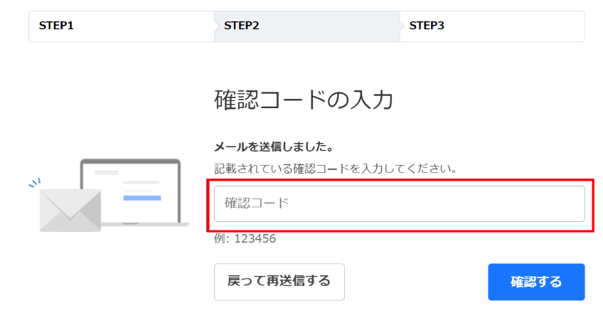Click the blue 確認する button

pos(536,282)
